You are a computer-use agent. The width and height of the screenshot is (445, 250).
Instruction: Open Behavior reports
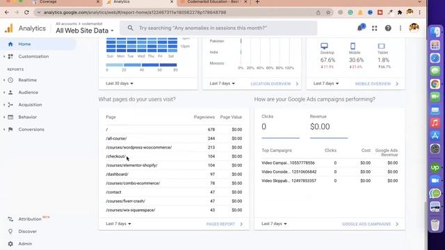(x=28, y=117)
